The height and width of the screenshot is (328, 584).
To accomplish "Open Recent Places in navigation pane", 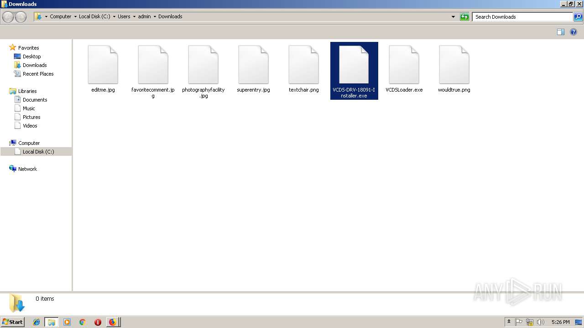I will [38, 74].
